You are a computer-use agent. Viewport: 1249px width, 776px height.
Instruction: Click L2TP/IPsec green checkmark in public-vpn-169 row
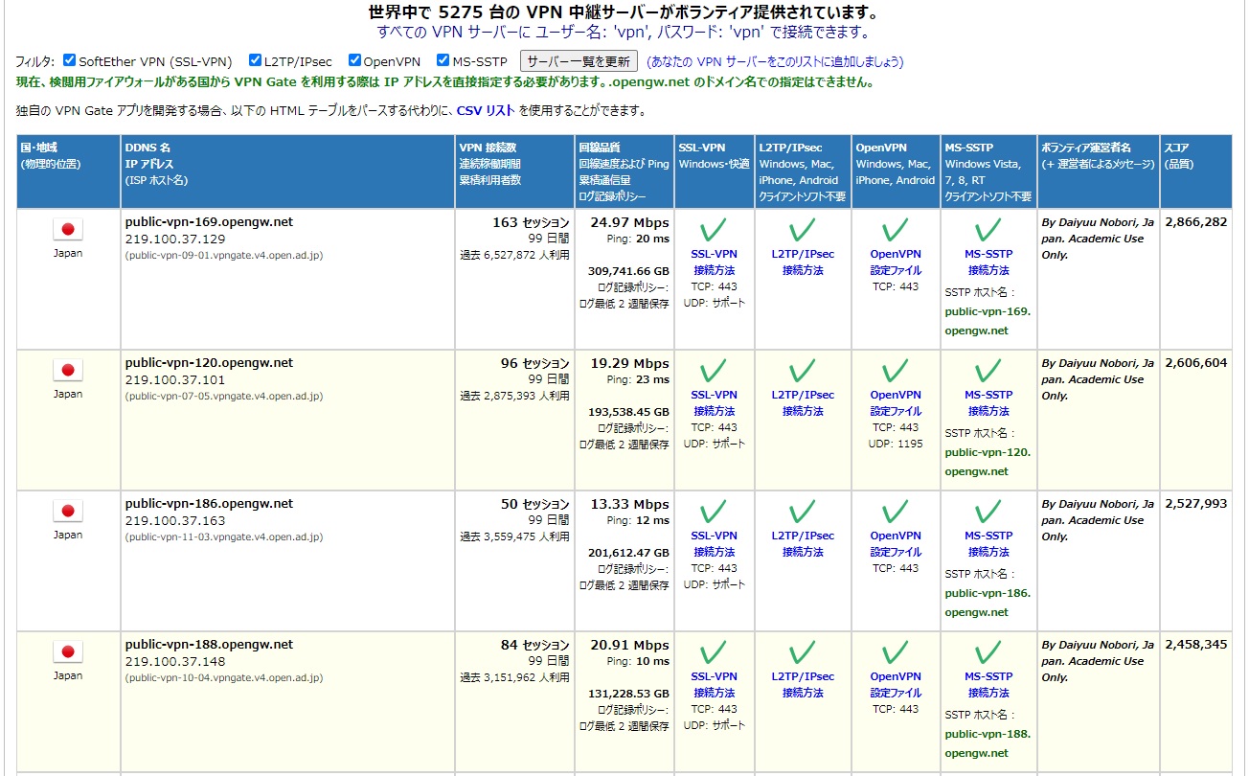(802, 230)
